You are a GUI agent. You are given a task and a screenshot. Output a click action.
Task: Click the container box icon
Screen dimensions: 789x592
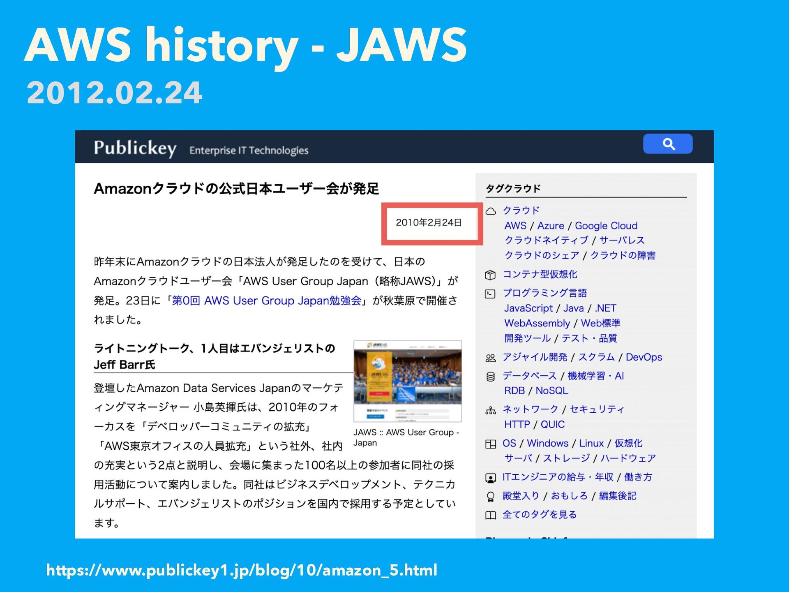[x=490, y=275]
